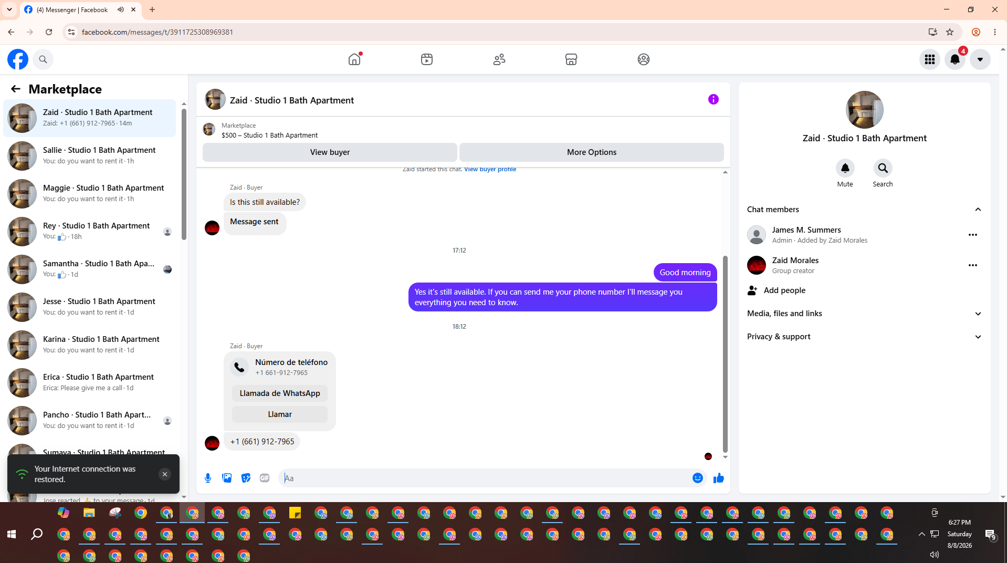Open the notifications bell icon

tap(955, 59)
